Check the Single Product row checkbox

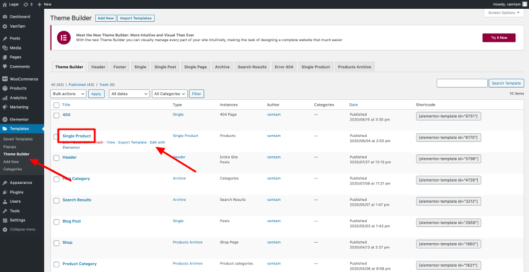(56, 136)
